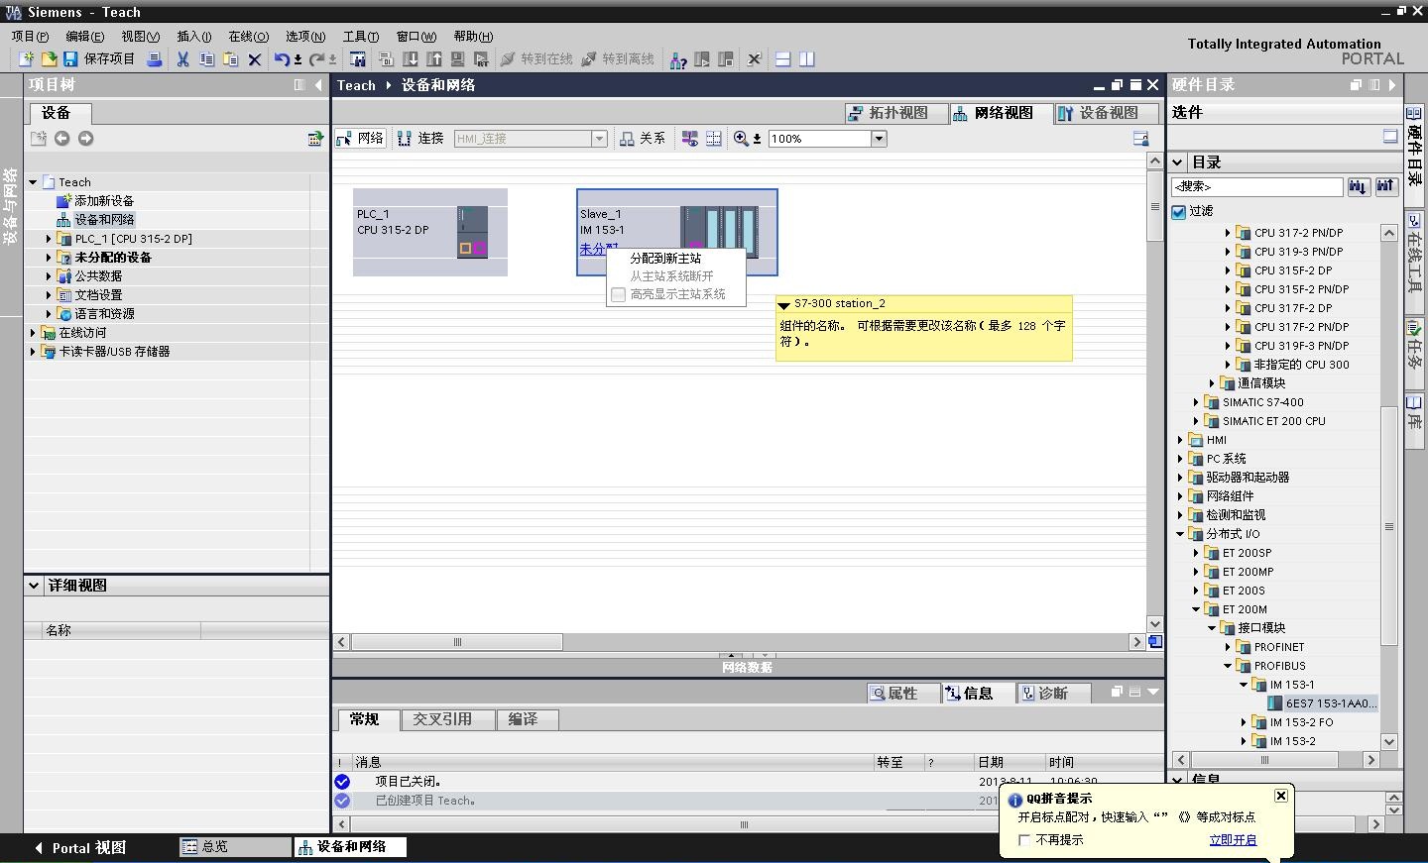Expand the PLC_1 [CPU 315-2 DP] tree node
The image size is (1428, 863).
49,239
